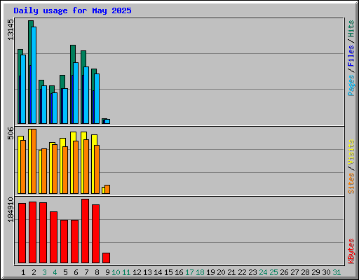Click the 13145 axis maximum label

point(11,29)
